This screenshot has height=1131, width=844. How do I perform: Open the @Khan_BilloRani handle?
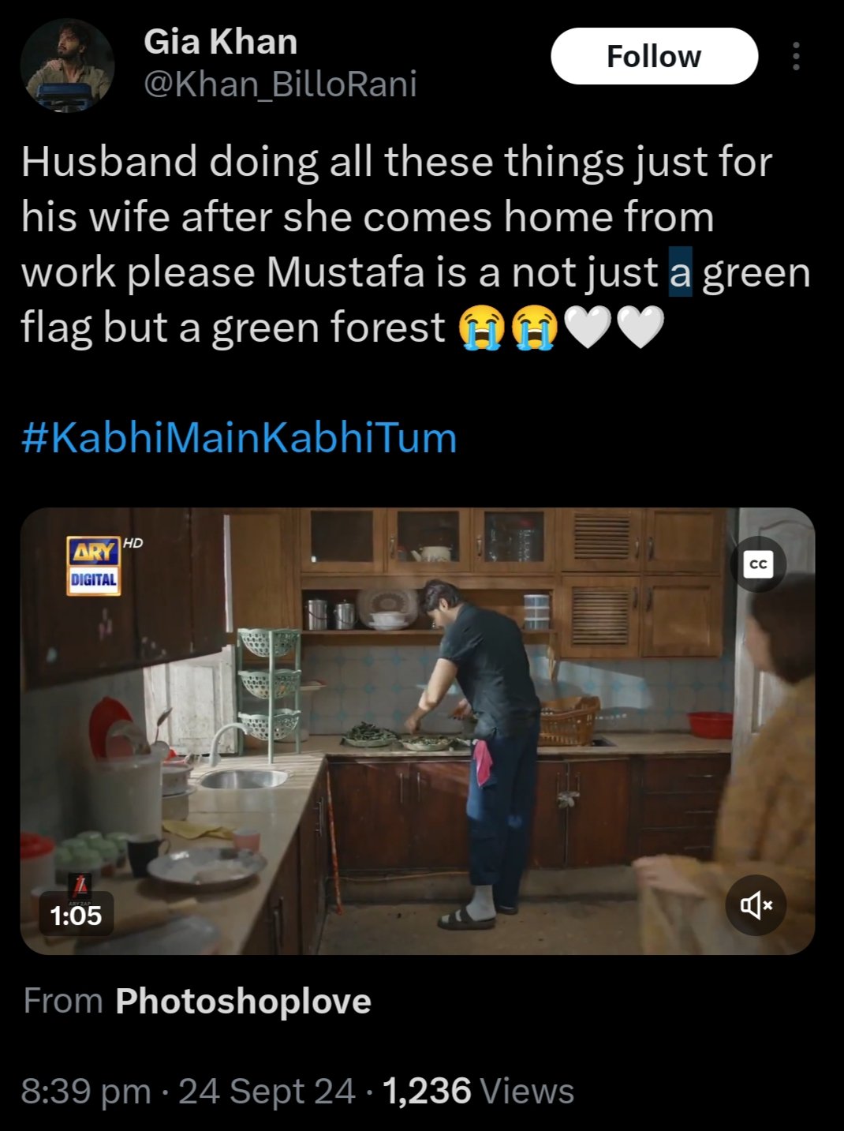pyautogui.click(x=280, y=84)
